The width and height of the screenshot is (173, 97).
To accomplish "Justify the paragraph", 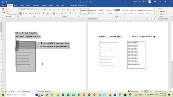I will tap(62, 13).
